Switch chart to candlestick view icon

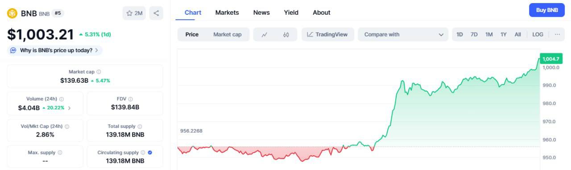[x=286, y=35]
